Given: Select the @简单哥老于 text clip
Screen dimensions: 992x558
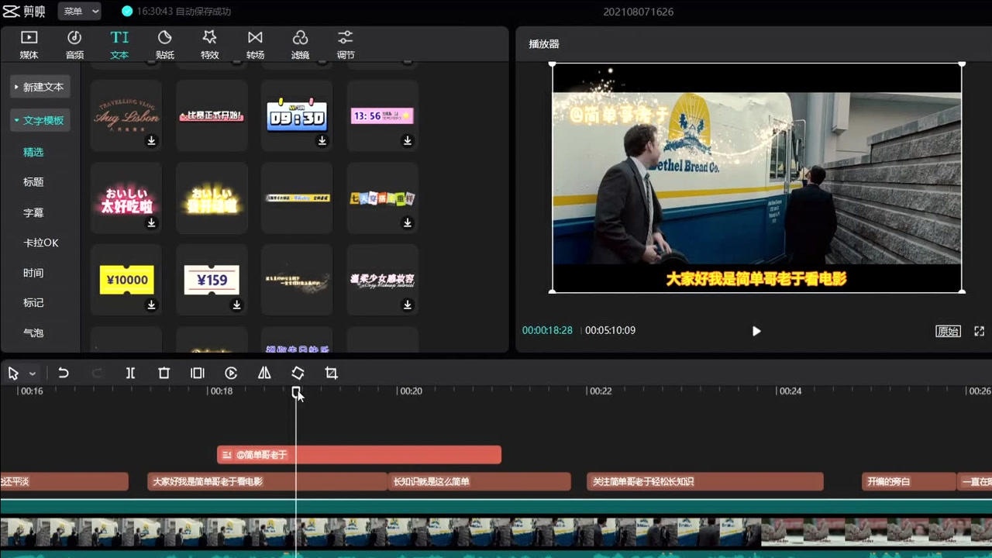Looking at the screenshot, I should pos(359,455).
